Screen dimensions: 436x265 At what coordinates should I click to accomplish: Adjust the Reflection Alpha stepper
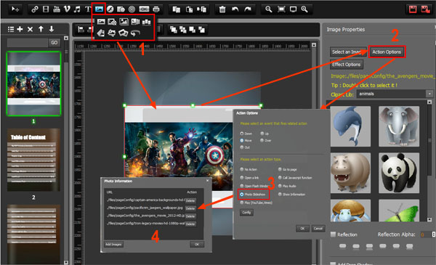point(434,235)
